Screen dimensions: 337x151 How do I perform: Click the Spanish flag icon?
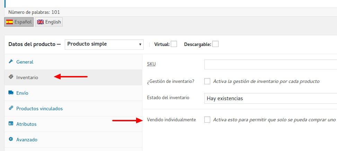point(9,22)
